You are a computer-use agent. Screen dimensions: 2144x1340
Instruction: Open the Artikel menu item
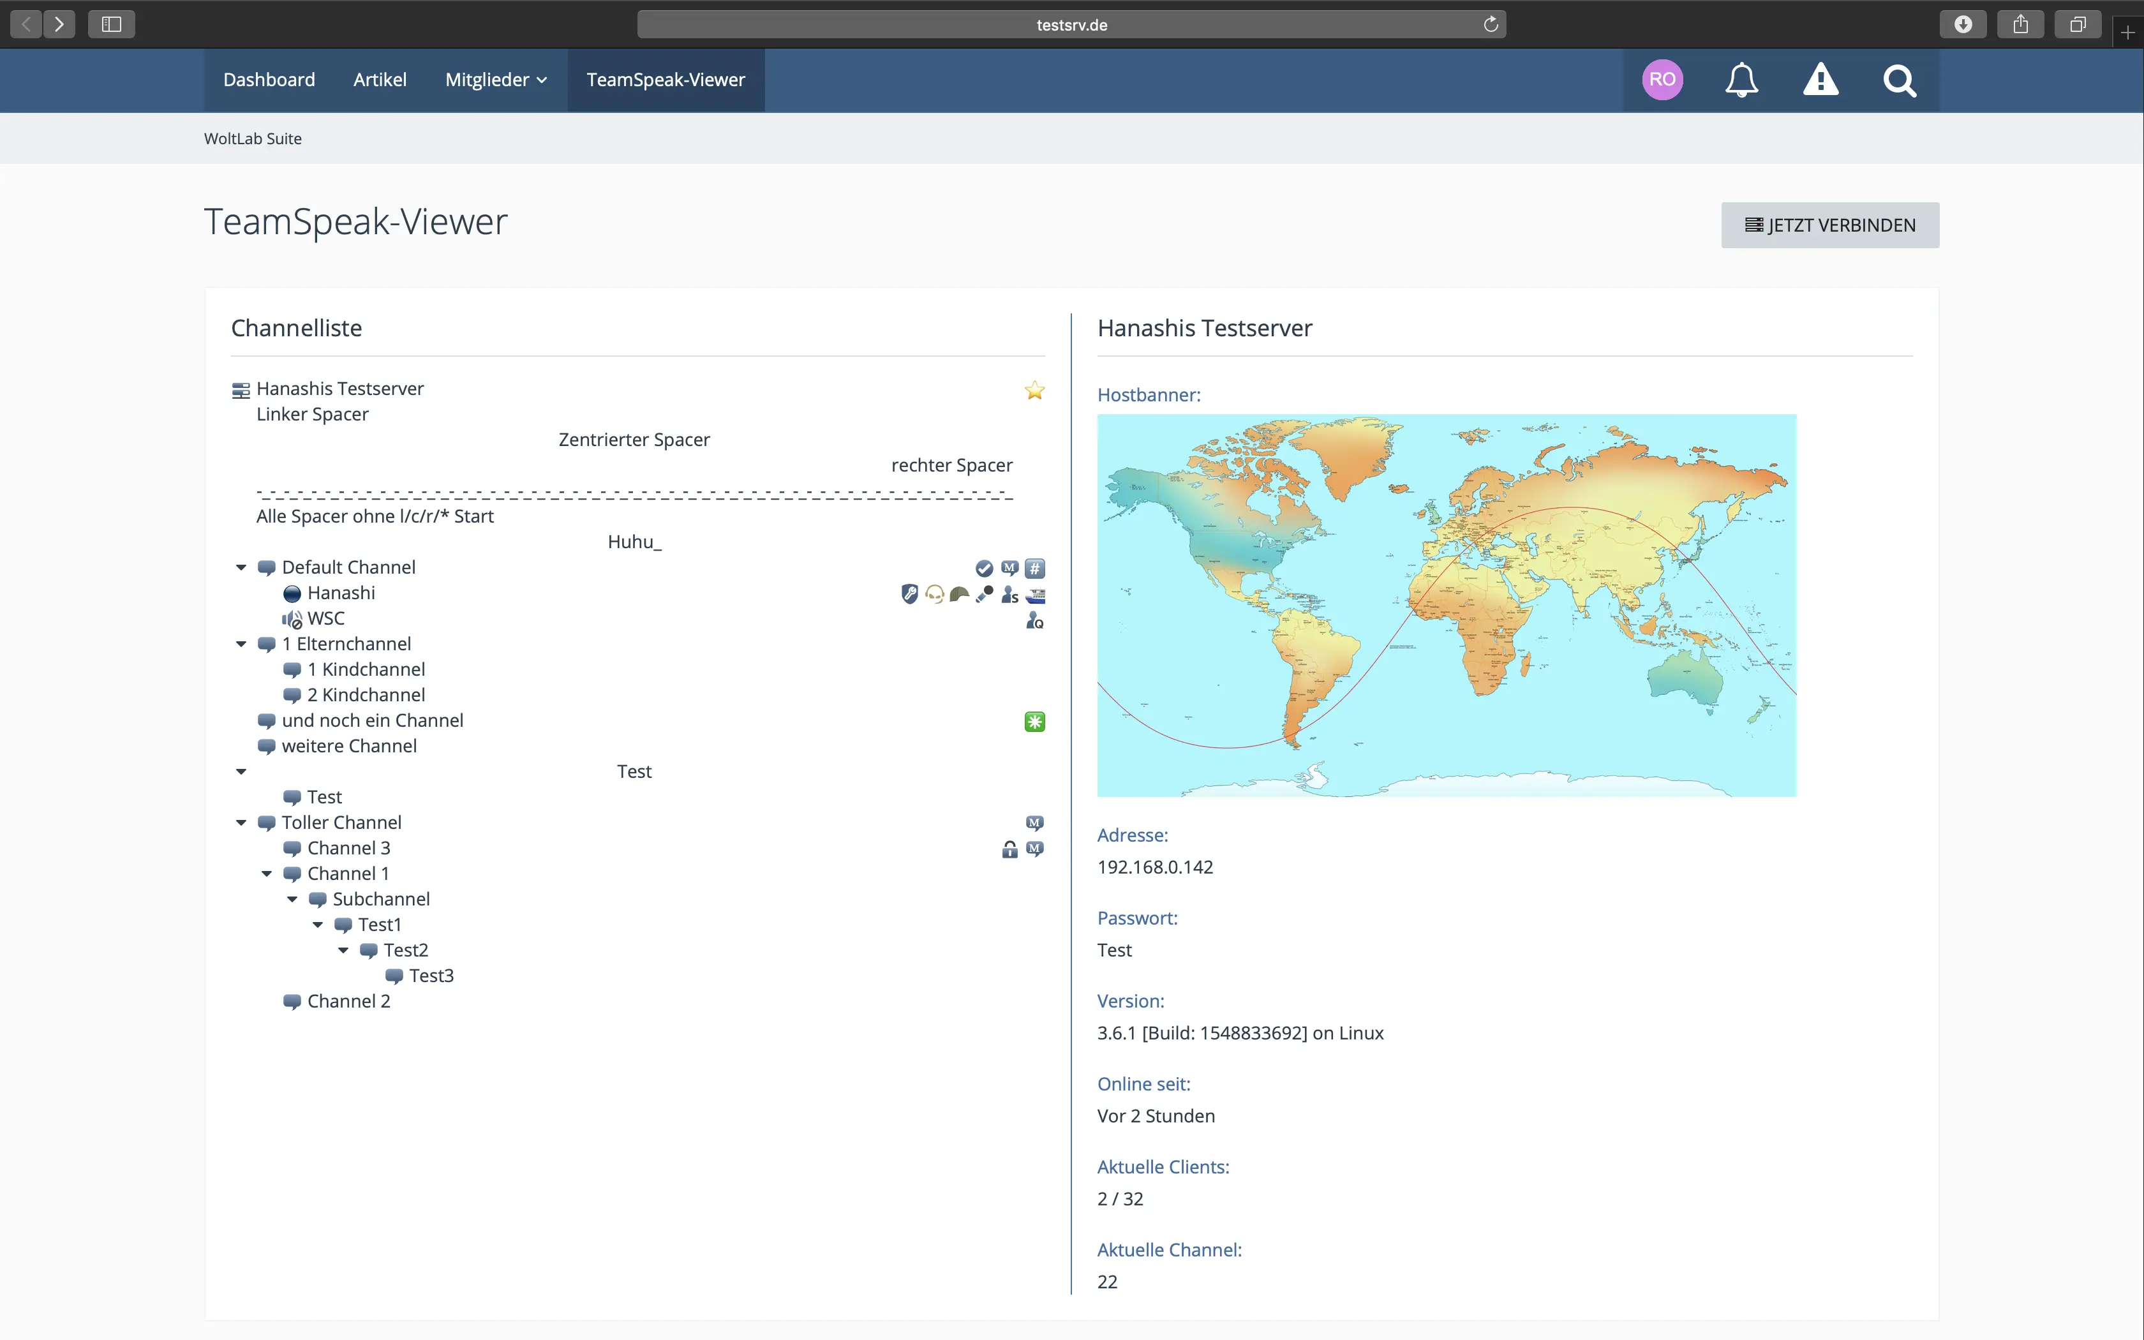tap(379, 80)
